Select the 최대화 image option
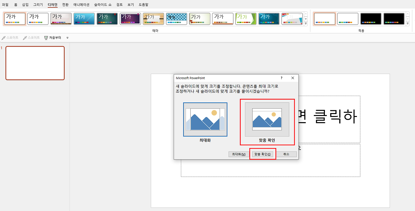Screen dimensions: 415x211 [x=205, y=122]
